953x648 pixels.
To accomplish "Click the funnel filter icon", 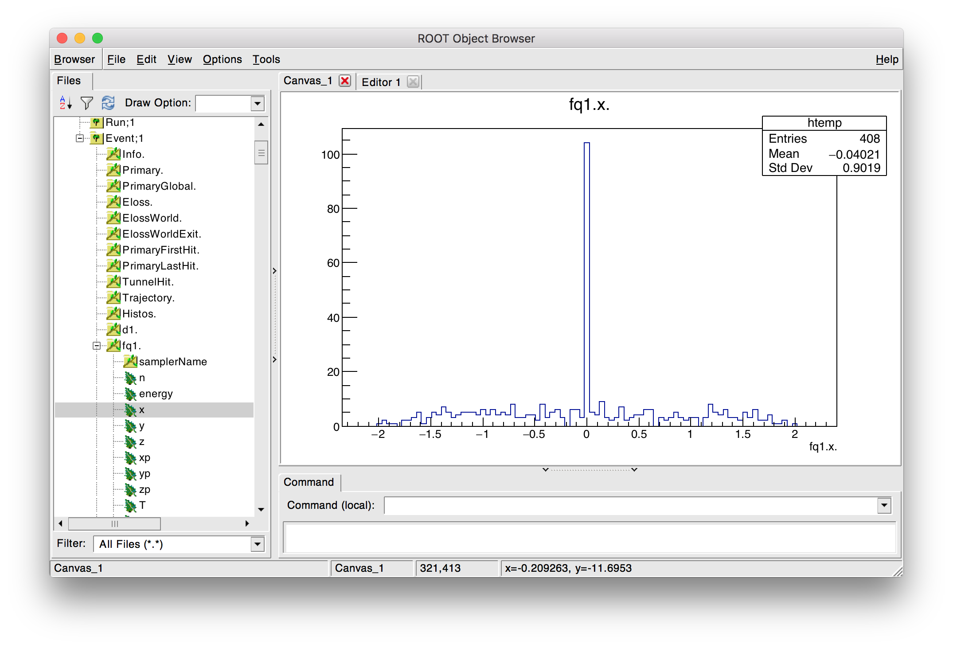I will pos(87,103).
